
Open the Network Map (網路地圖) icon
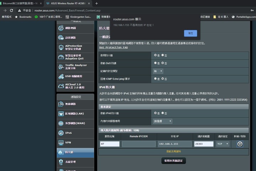(x=61, y=28)
